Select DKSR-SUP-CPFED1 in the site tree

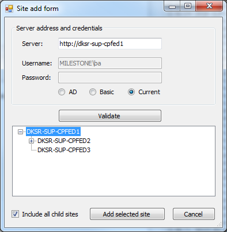click(53, 132)
